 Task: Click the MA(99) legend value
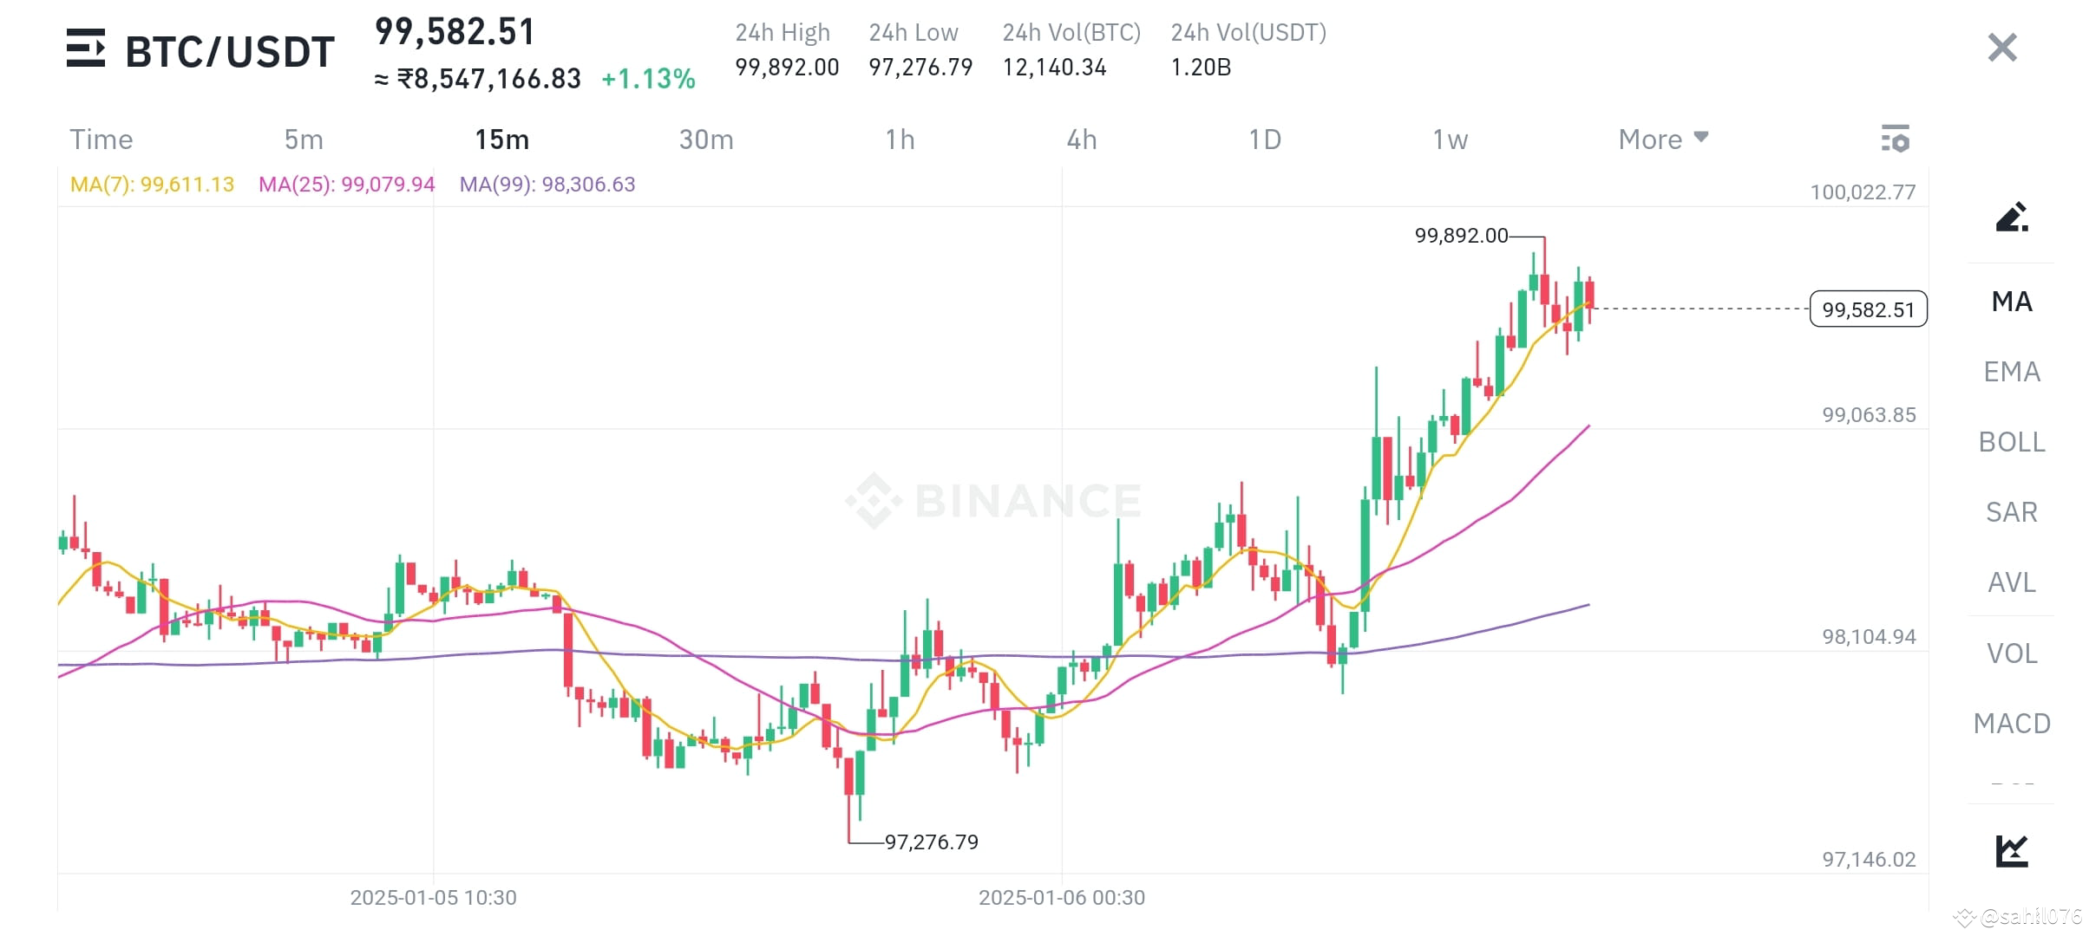coord(547,184)
